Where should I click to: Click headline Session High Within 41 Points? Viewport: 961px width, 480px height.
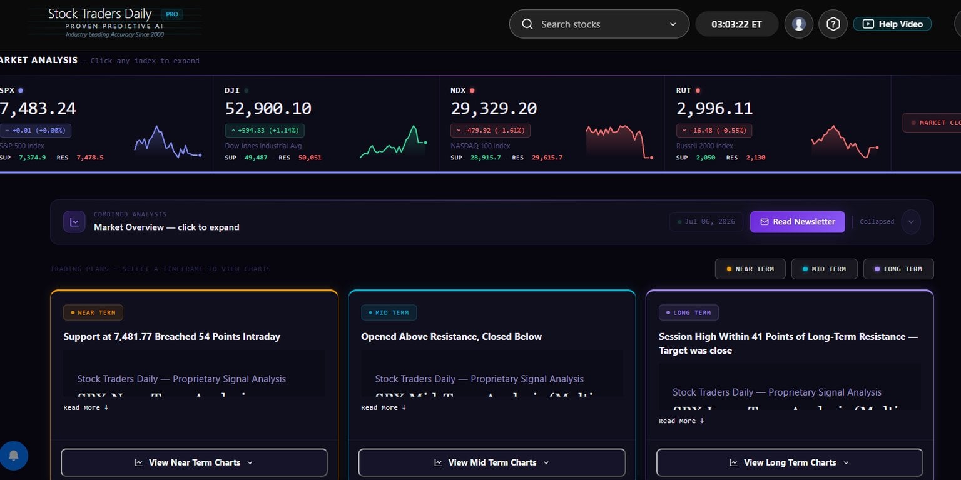[x=788, y=344]
